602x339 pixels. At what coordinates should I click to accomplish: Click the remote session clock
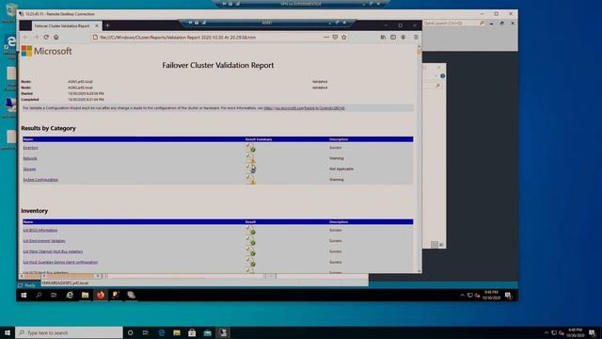coord(491,295)
